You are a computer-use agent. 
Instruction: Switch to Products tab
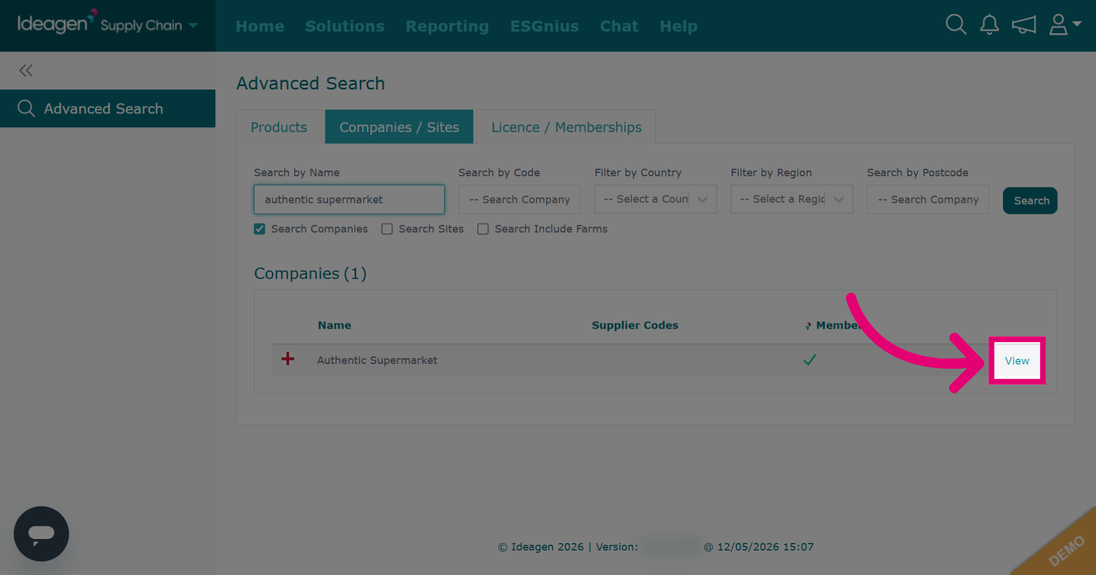(x=279, y=127)
